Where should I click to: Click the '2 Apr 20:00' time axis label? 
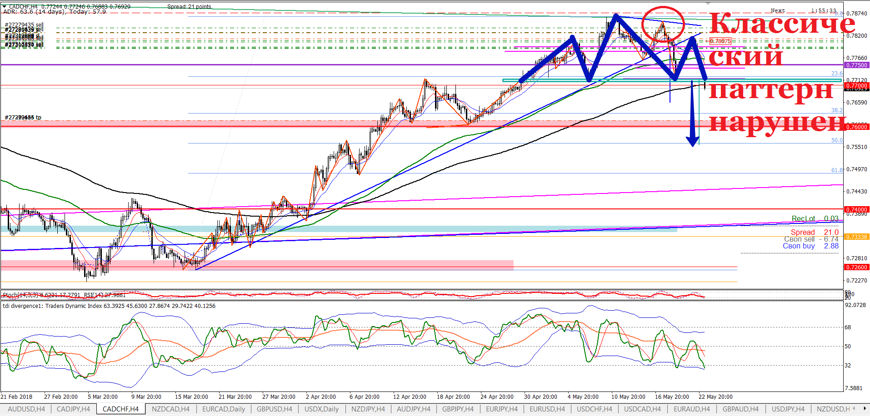point(321,397)
